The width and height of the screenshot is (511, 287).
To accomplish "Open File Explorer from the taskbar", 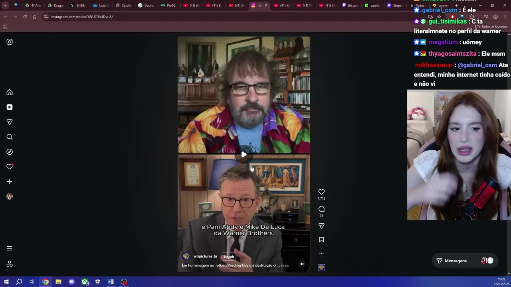I will tap(58, 282).
